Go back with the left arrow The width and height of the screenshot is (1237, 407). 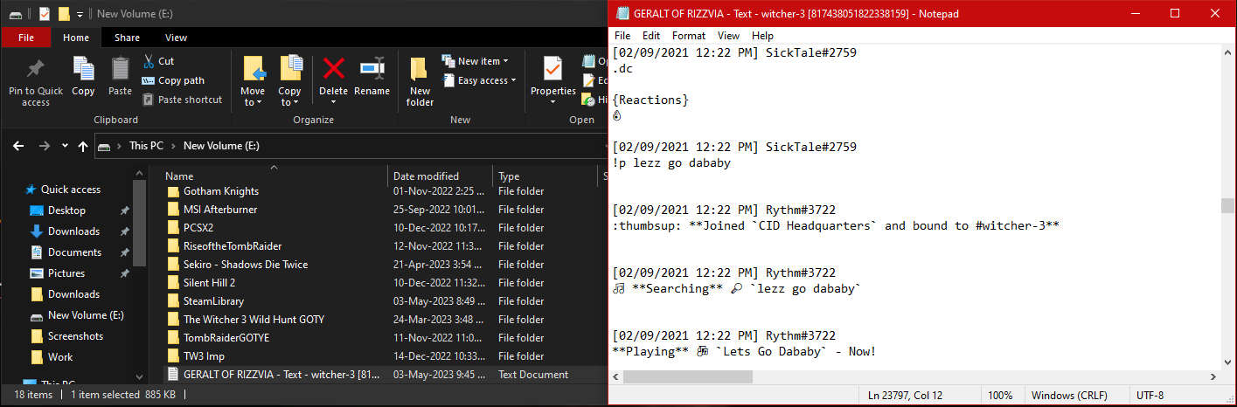click(x=18, y=146)
